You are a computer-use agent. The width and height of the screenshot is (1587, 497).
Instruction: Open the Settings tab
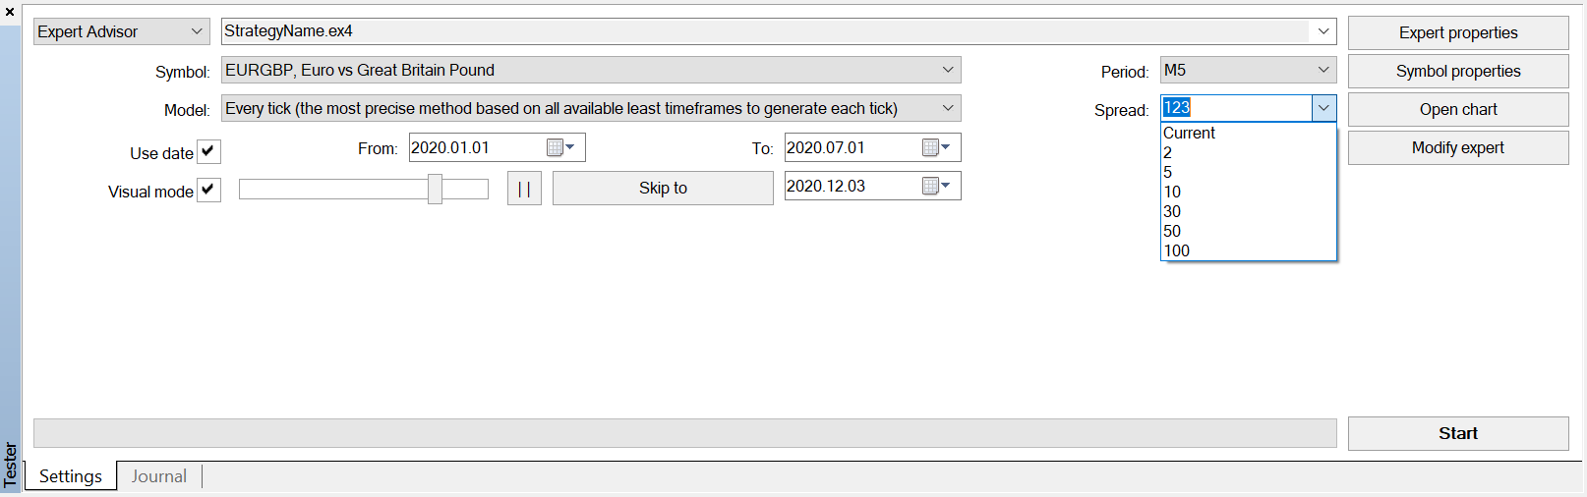pyautogui.click(x=71, y=476)
